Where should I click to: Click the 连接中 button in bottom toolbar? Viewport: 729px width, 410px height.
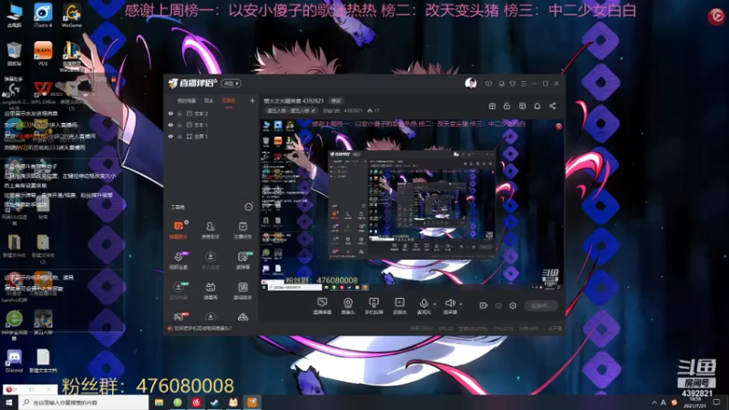pos(540,305)
